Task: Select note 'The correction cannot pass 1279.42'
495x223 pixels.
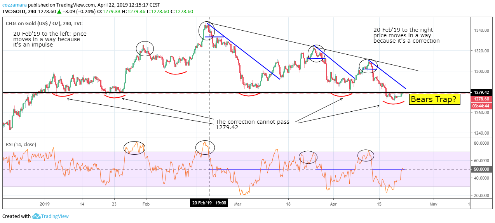Action: (253, 124)
